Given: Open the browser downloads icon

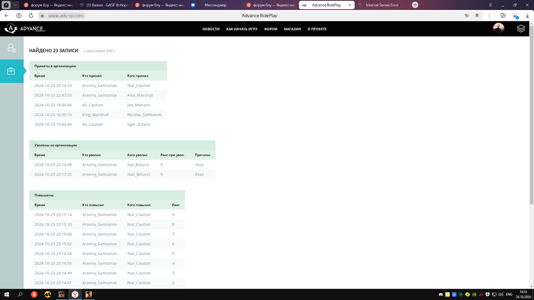Looking at the screenshot, I should pos(527,15).
